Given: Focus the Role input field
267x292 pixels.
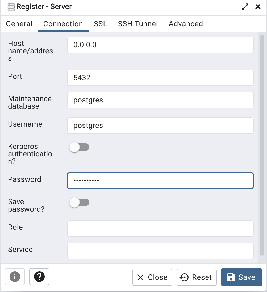Looking at the screenshot, I should tap(160, 229).
